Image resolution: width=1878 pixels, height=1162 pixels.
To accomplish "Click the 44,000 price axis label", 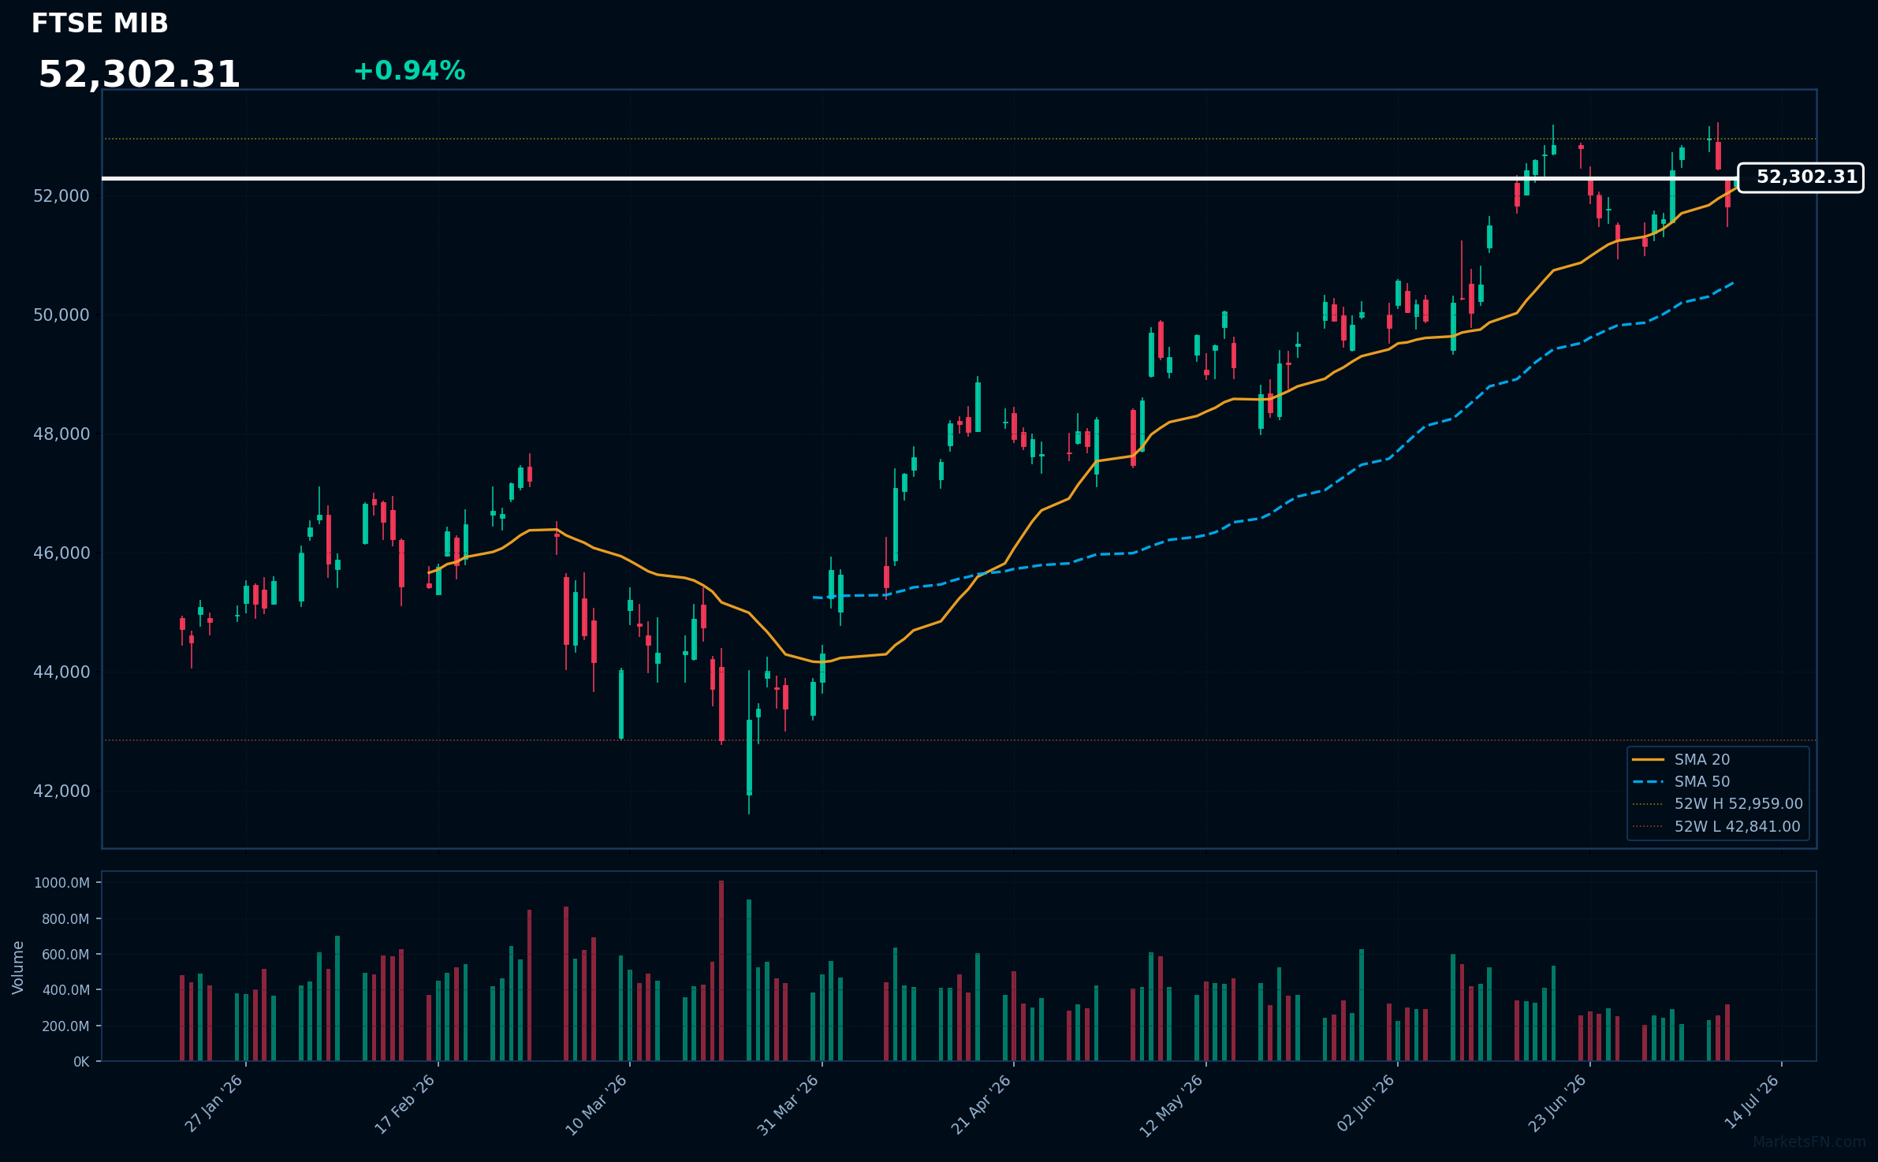I will (61, 672).
